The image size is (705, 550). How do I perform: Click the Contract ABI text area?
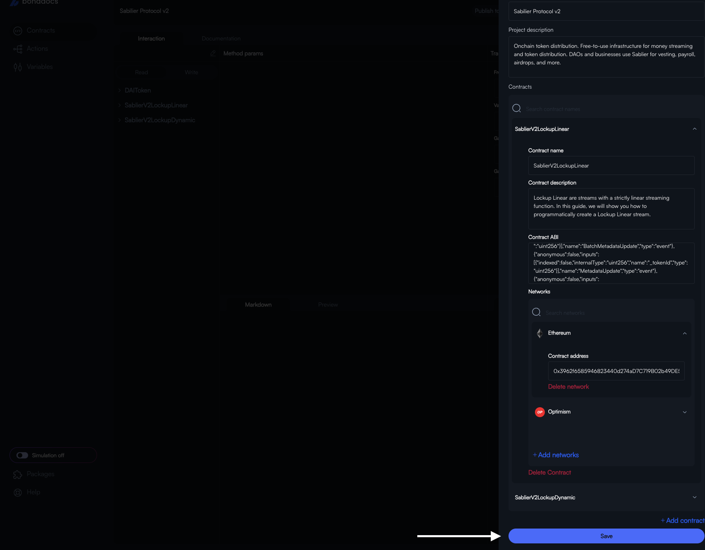pyautogui.click(x=611, y=263)
